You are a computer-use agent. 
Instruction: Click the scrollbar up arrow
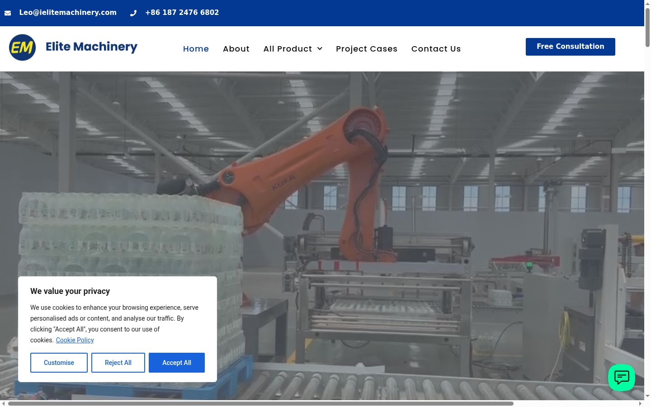tap(647, 3)
